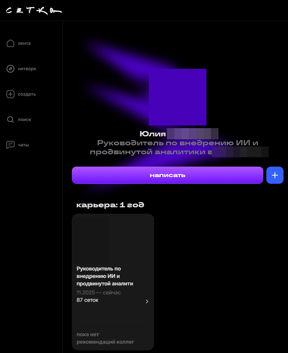Open job title in career card
The width and height of the screenshot is (288, 353).
[x=105, y=276]
